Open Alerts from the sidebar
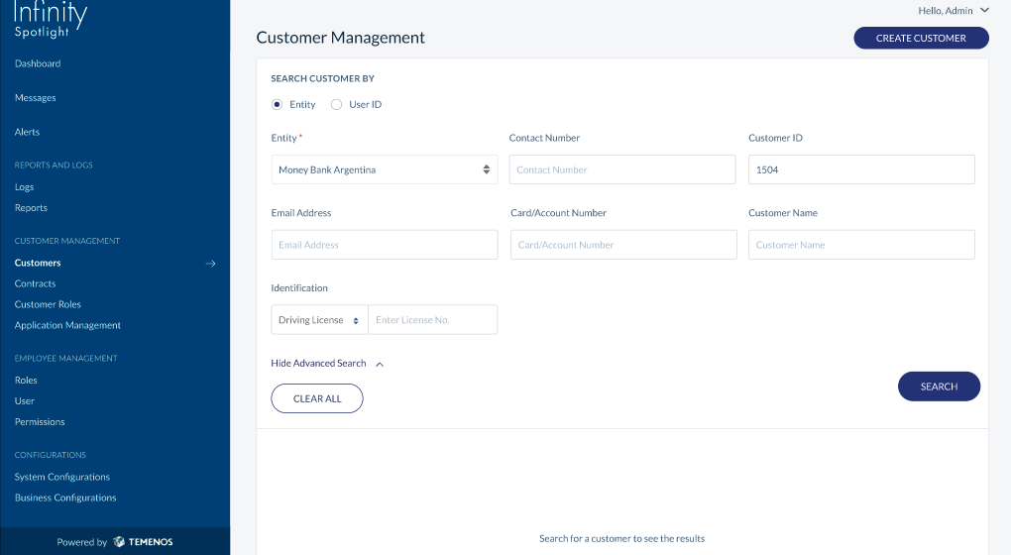Viewport: 1011px width, 555px height. pyautogui.click(x=27, y=132)
